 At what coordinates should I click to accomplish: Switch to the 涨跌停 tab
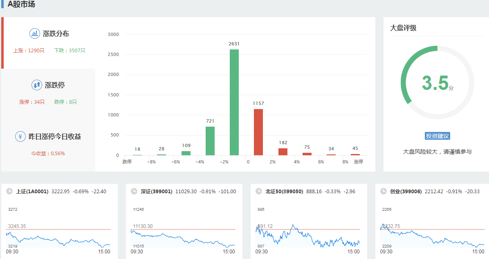coord(55,85)
